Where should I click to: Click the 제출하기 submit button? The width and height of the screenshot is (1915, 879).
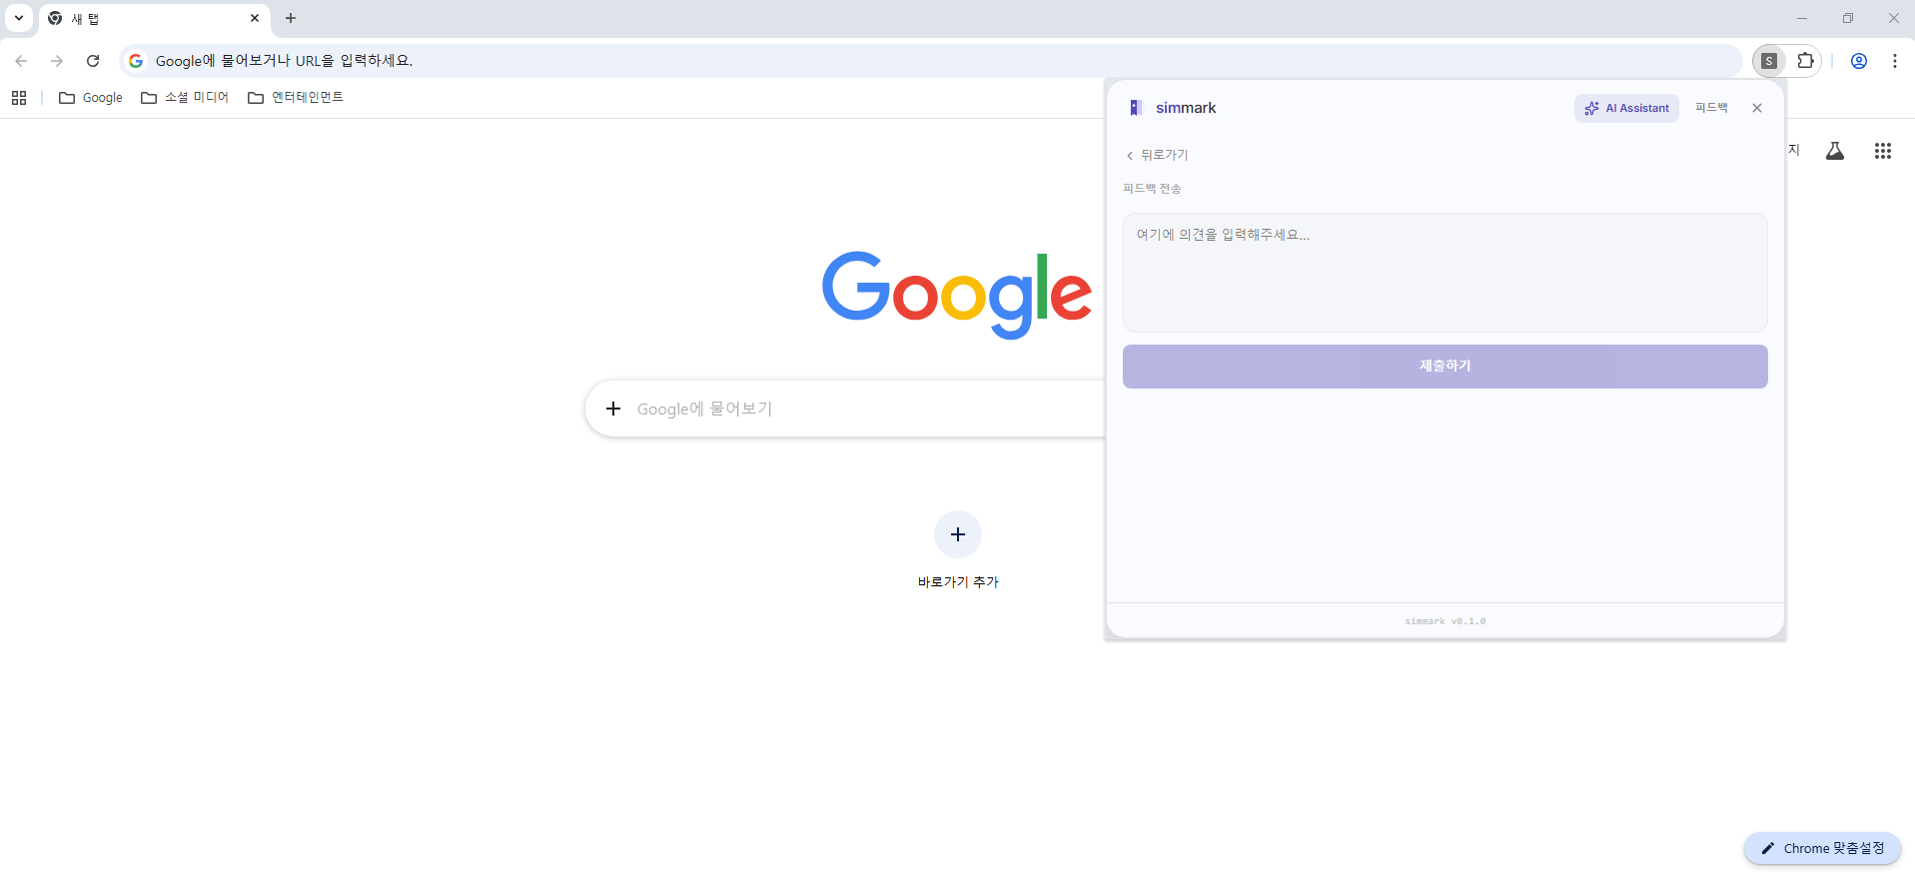[x=1444, y=367]
